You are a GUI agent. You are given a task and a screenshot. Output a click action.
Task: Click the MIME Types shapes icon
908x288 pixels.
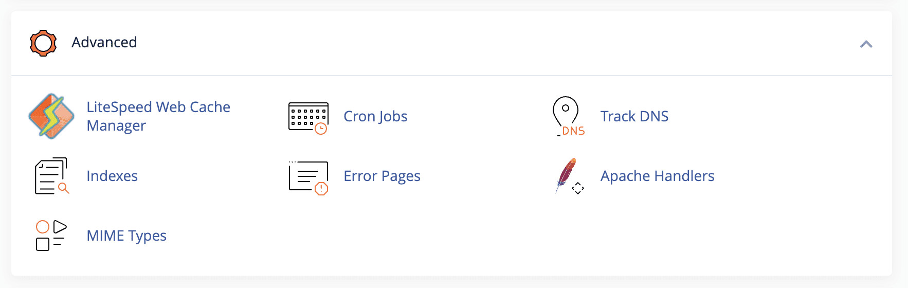click(51, 236)
